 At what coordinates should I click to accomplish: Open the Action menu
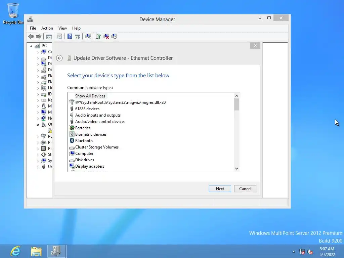pyautogui.click(x=47, y=28)
